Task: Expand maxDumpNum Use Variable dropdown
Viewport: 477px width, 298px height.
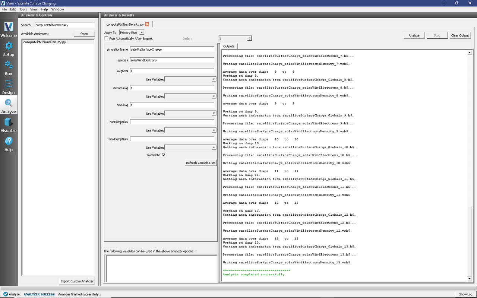Action: (190, 148)
